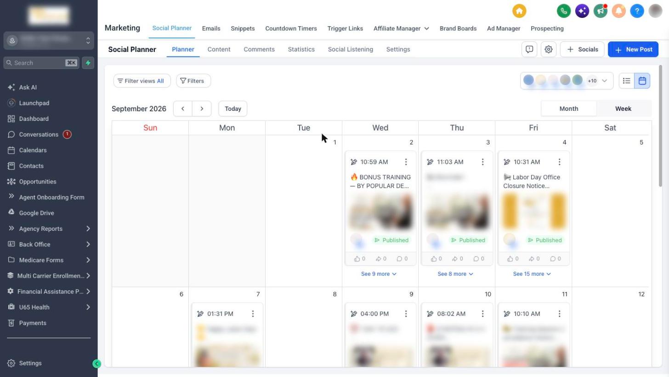The width and height of the screenshot is (669, 377).
Task: Switch to the Social Listening sub-tab
Action: (351, 49)
